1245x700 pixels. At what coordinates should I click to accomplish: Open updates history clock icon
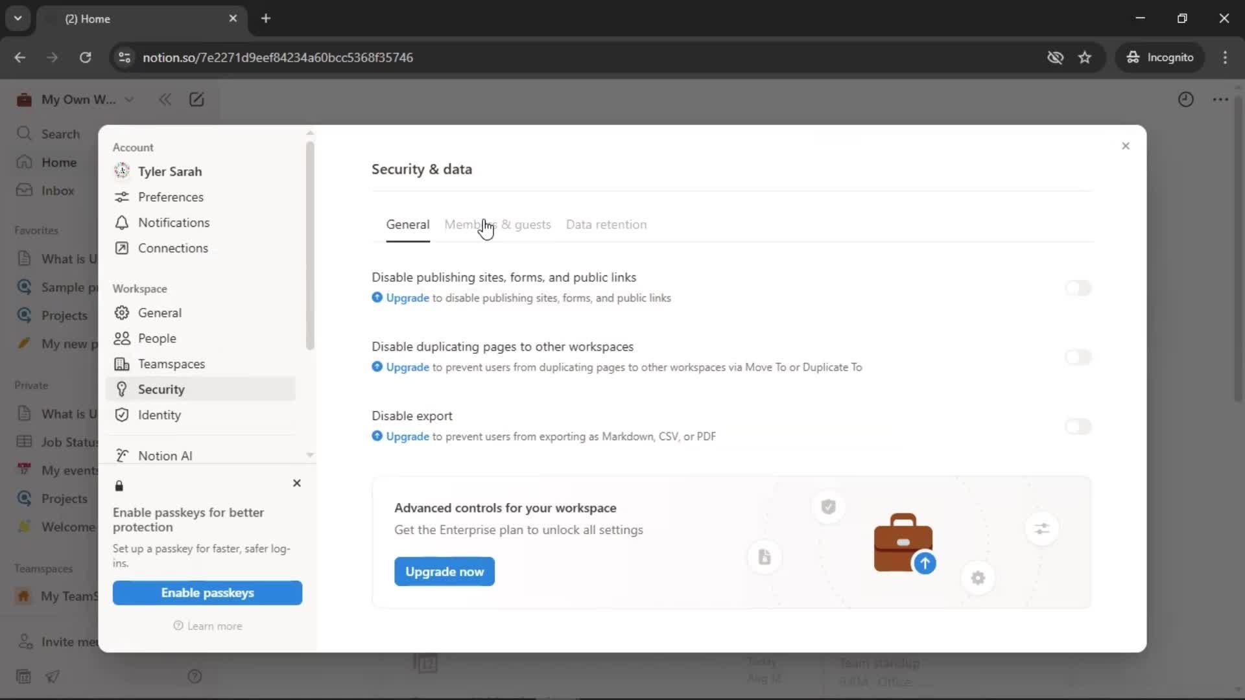(1185, 99)
